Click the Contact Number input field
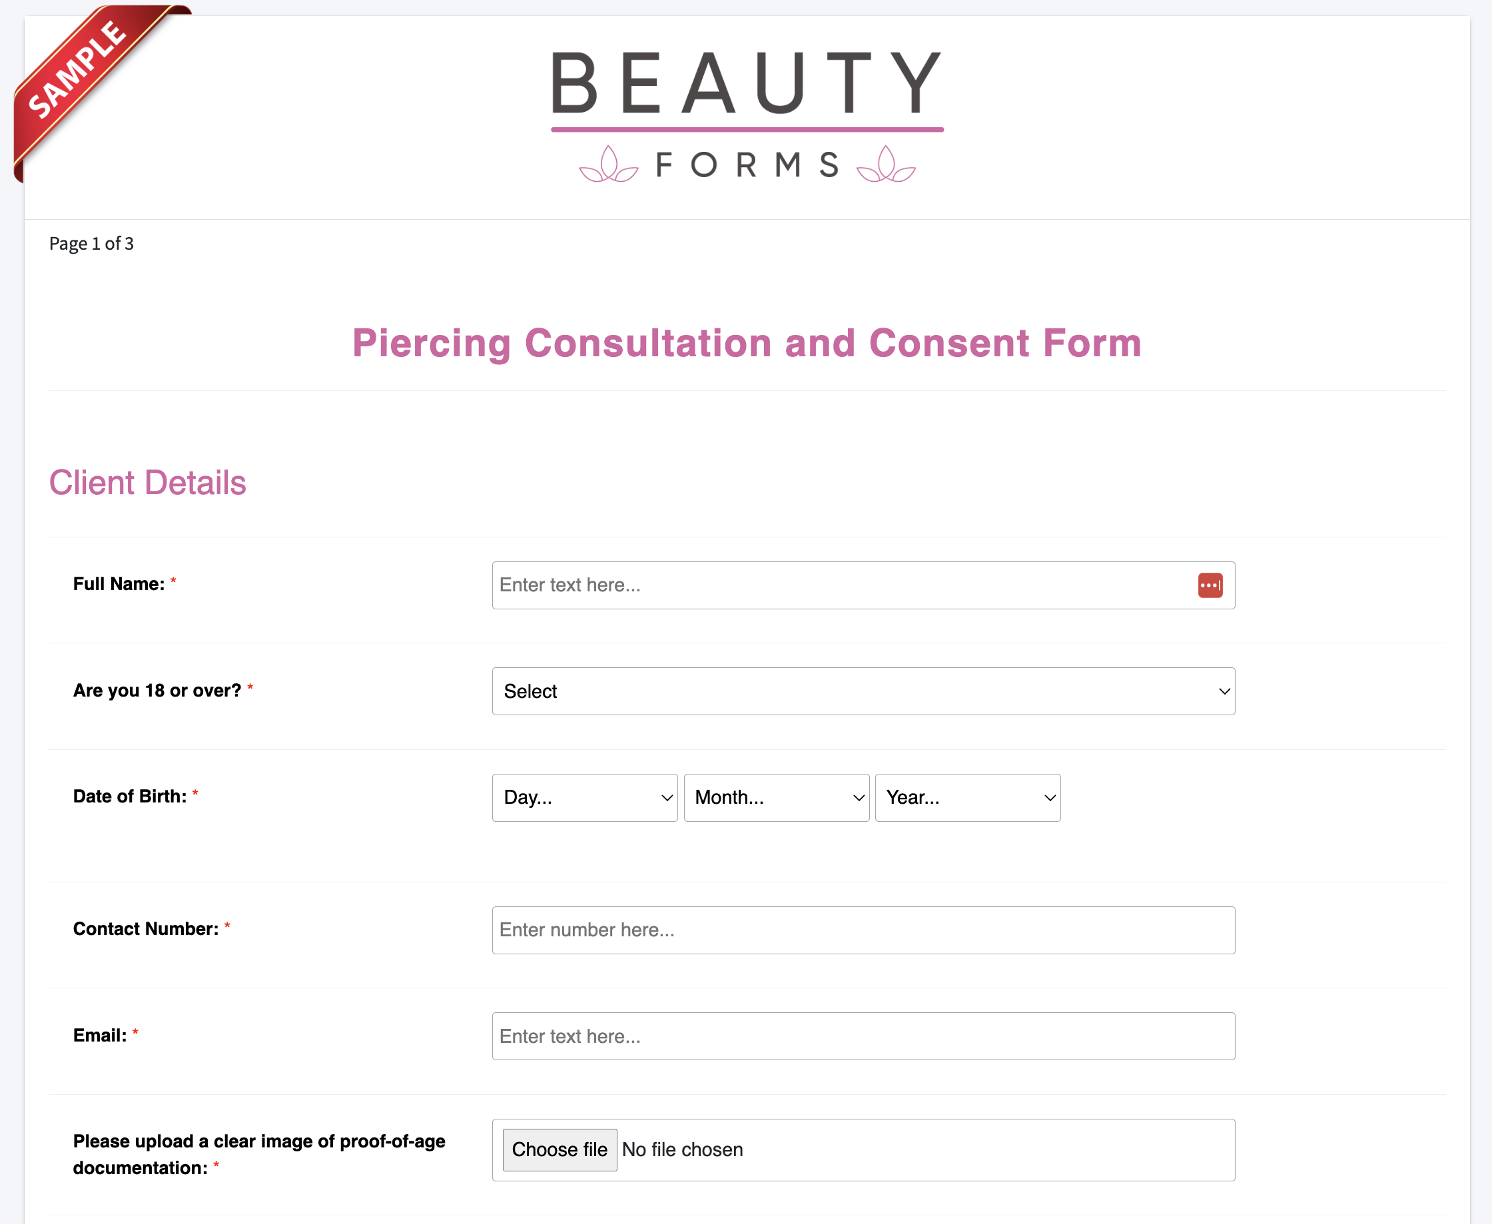The height and width of the screenshot is (1224, 1492). coord(864,929)
